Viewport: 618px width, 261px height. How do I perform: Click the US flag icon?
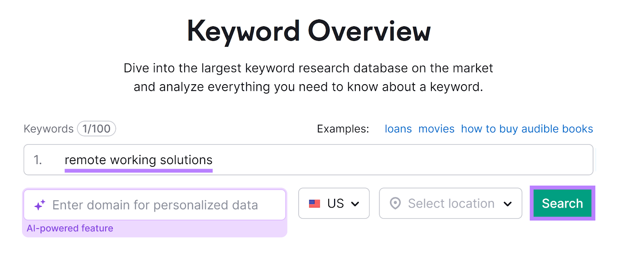click(315, 203)
